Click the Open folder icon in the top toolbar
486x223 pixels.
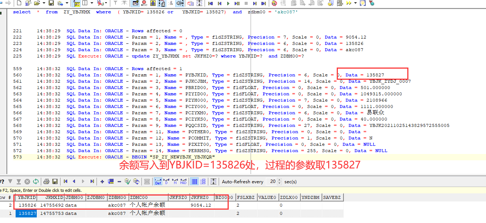pos(37,3)
